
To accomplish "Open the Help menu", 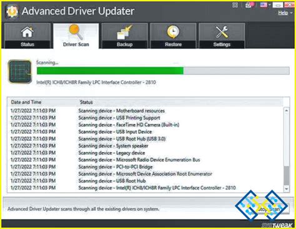I will [285, 13].
